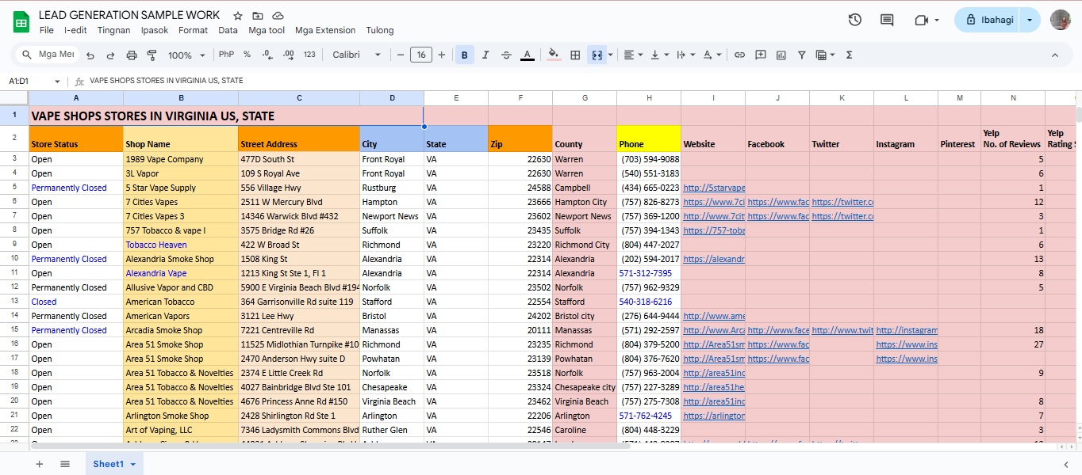Click the print icon in toolbar
The width and height of the screenshot is (1082, 475).
click(132, 55)
